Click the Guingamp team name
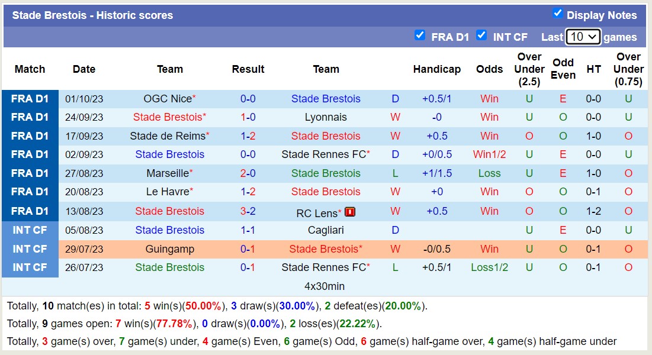The width and height of the screenshot is (652, 355). pyautogui.click(x=169, y=249)
